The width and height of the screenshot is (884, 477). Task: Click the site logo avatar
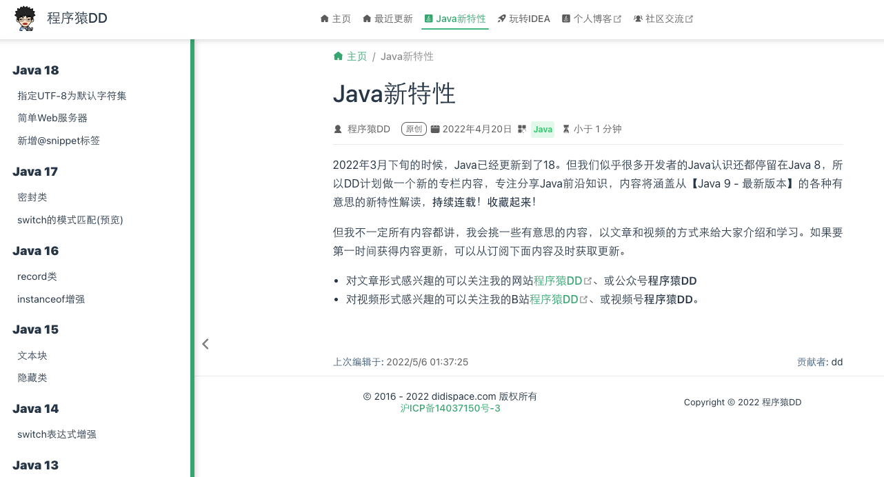pyautogui.click(x=25, y=19)
